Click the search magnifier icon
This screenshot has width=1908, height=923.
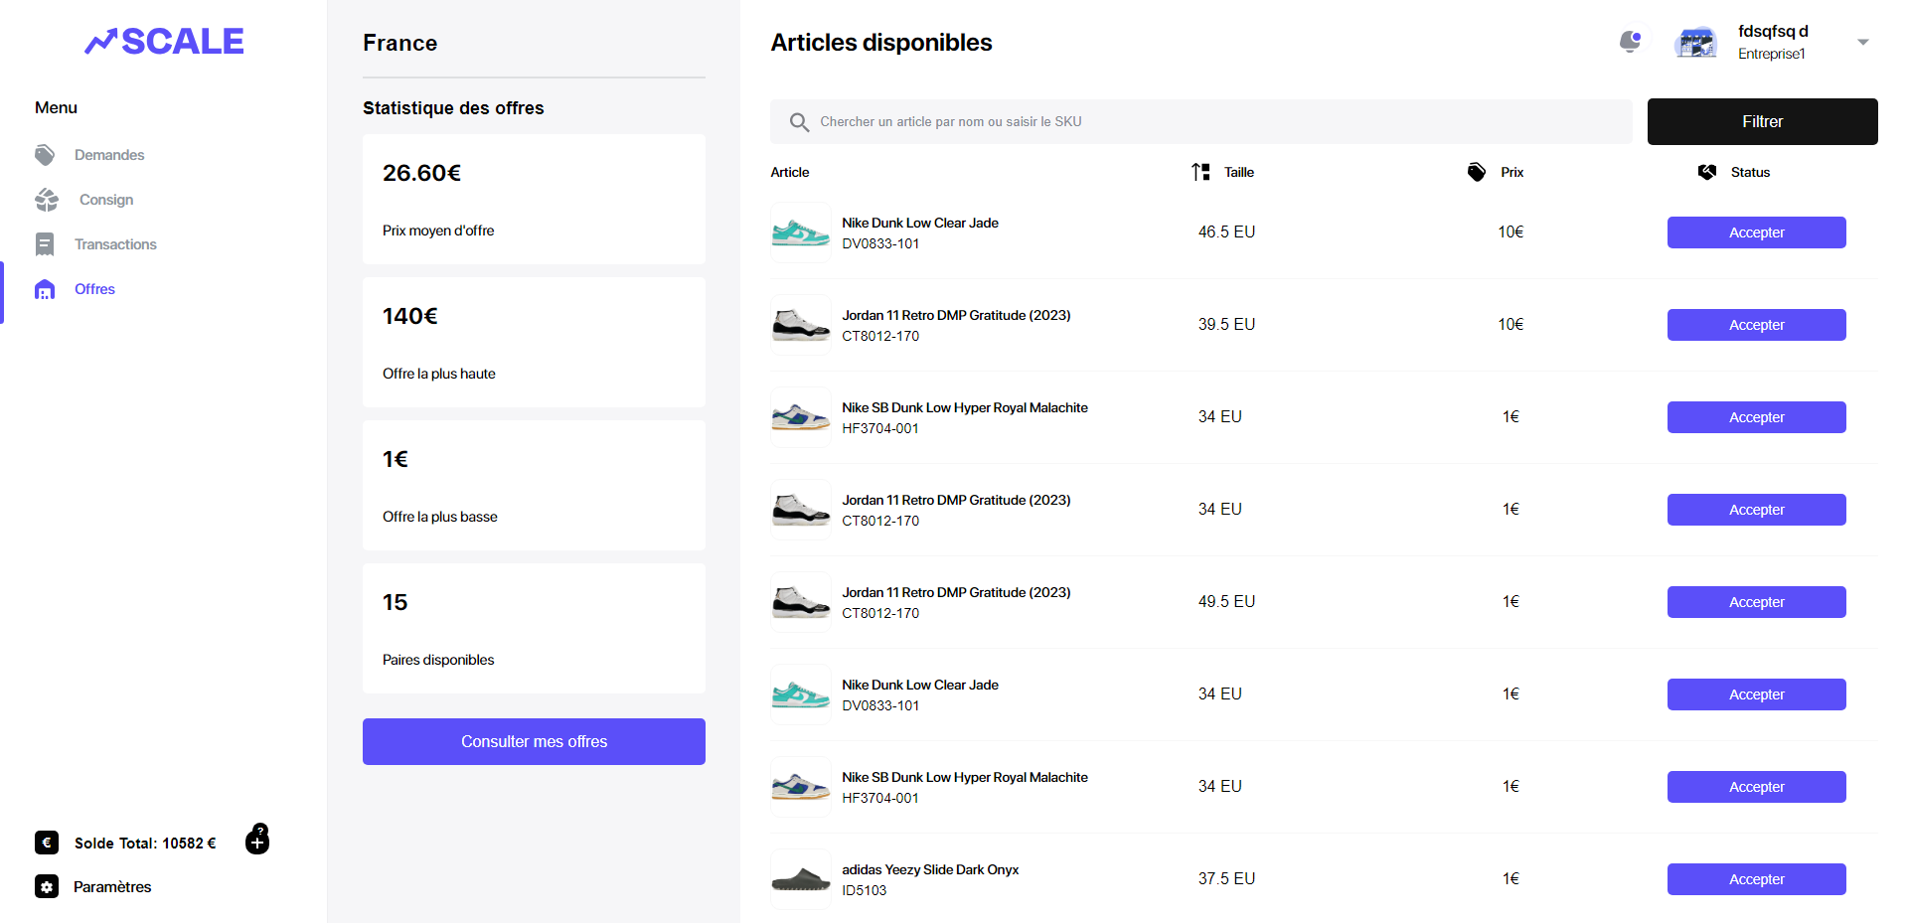click(x=799, y=122)
